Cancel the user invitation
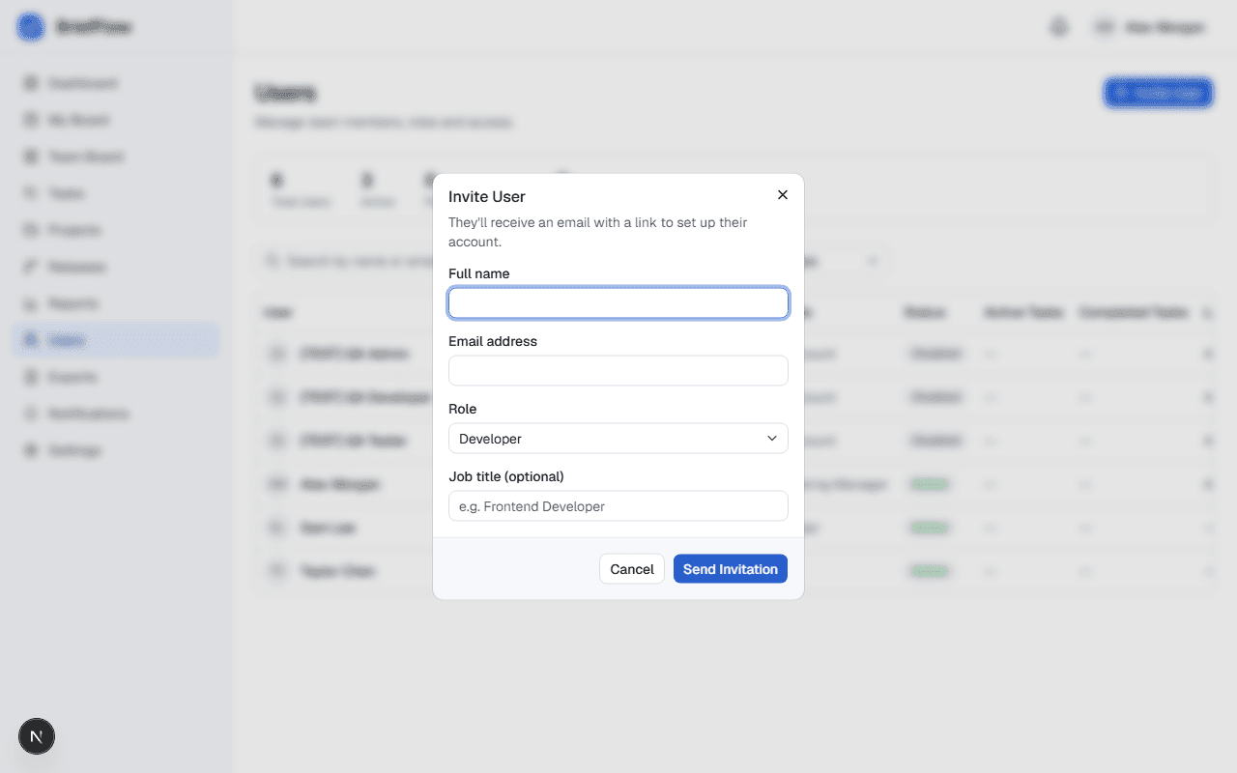This screenshot has height=773, width=1237. 632,569
